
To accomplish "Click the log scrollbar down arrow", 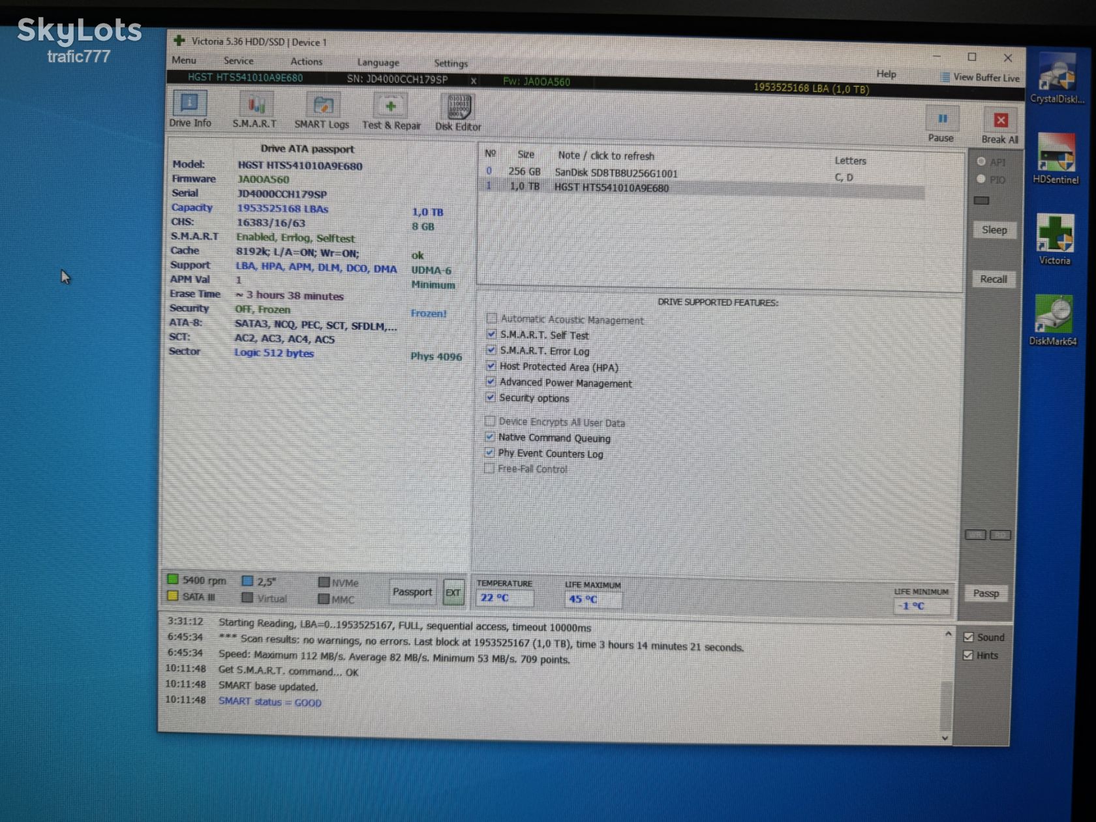I will click(945, 738).
